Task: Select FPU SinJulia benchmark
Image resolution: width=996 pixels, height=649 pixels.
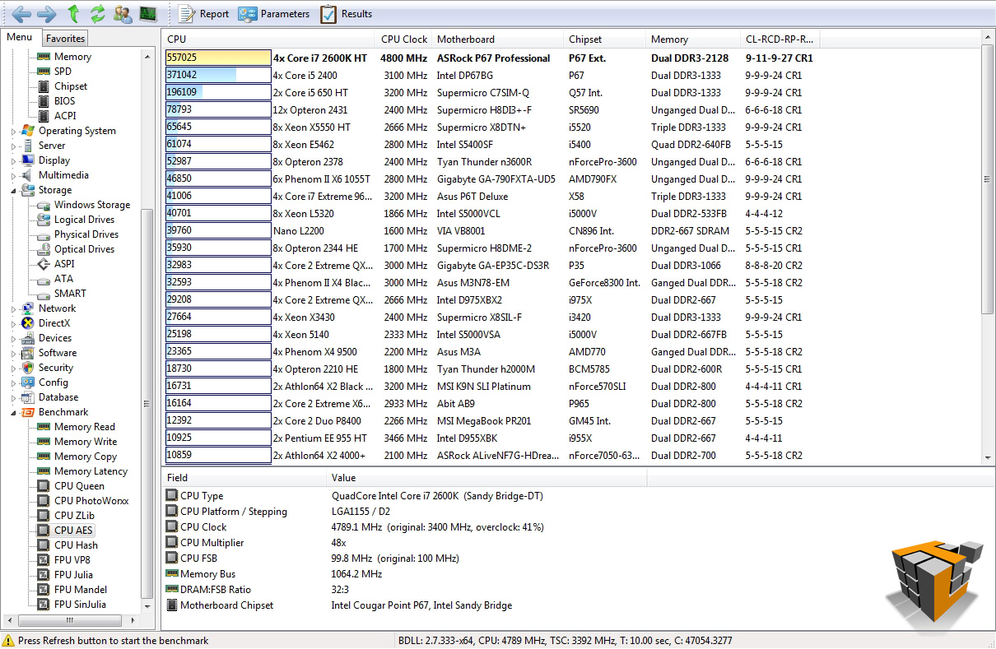Action: (x=80, y=605)
